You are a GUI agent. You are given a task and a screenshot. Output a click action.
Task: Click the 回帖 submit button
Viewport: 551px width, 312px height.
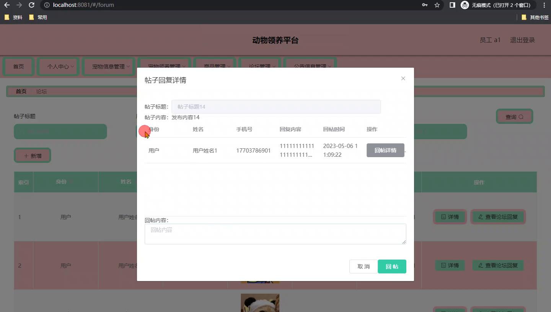pos(392,266)
